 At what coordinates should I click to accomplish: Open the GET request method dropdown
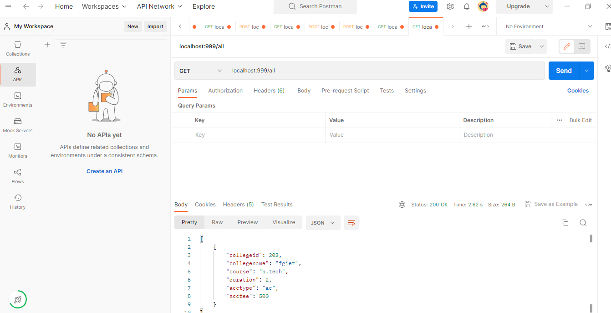pos(200,71)
